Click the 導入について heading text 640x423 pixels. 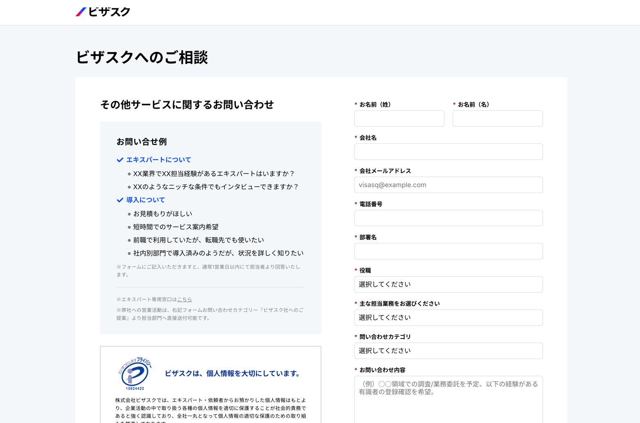(x=145, y=200)
